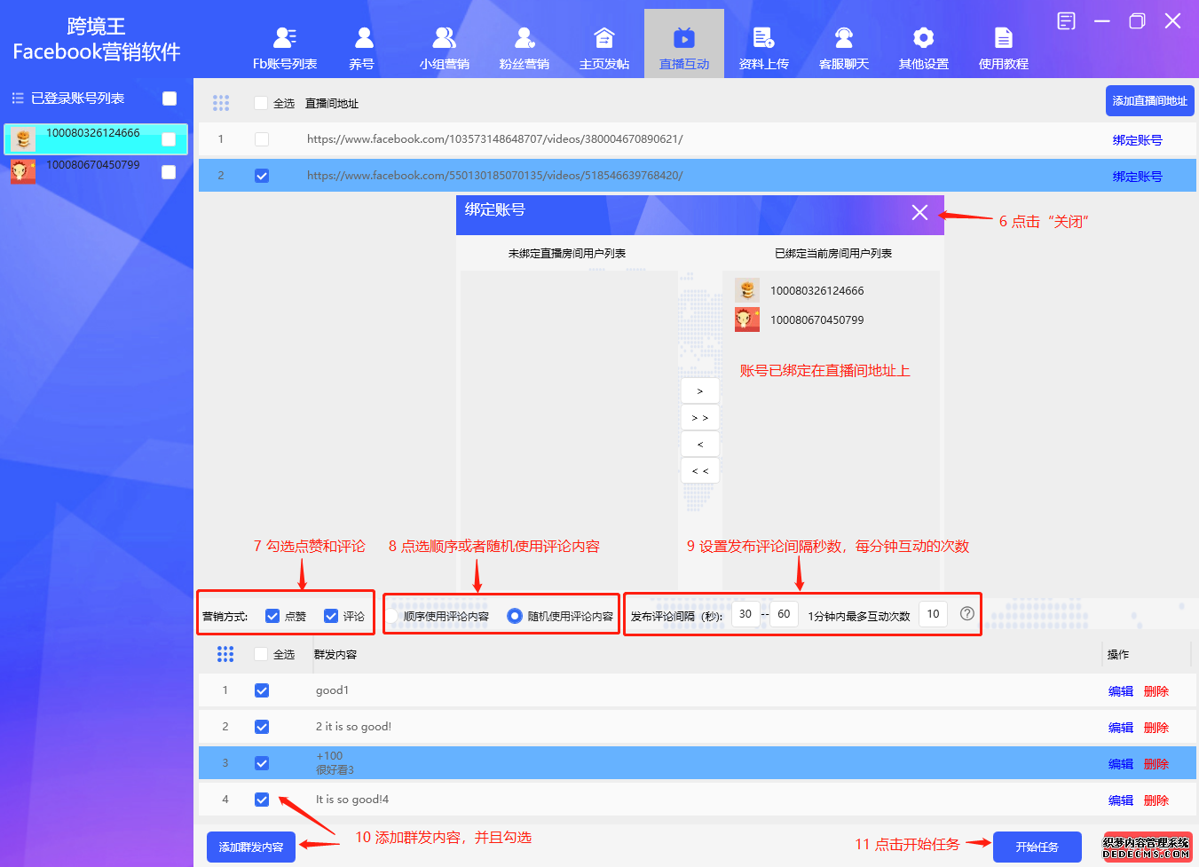Open the 粉丝营销 fan marketing icon

tap(525, 38)
